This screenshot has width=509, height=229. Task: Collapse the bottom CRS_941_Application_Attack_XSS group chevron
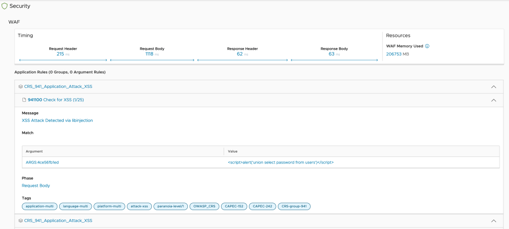tap(494, 220)
